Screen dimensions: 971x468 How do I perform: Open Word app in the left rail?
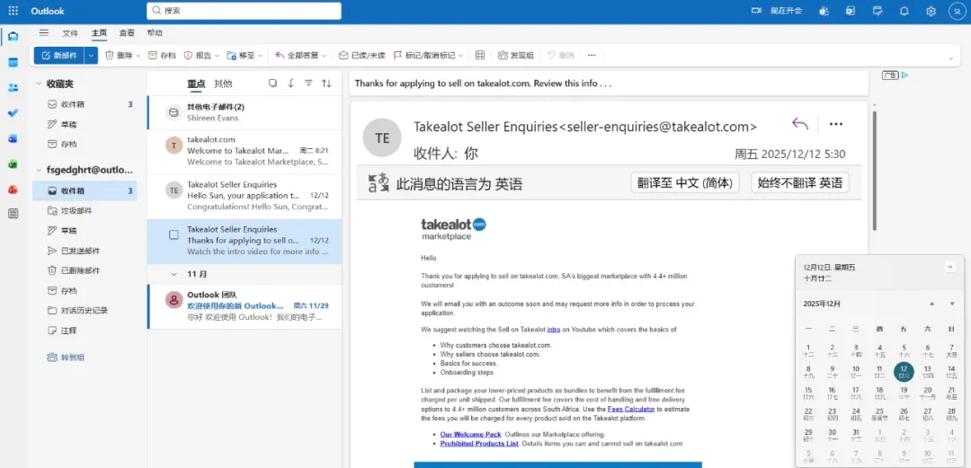[13, 138]
